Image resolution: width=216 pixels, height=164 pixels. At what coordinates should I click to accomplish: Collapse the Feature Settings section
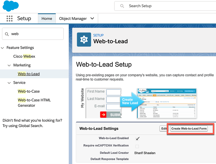point(2,48)
